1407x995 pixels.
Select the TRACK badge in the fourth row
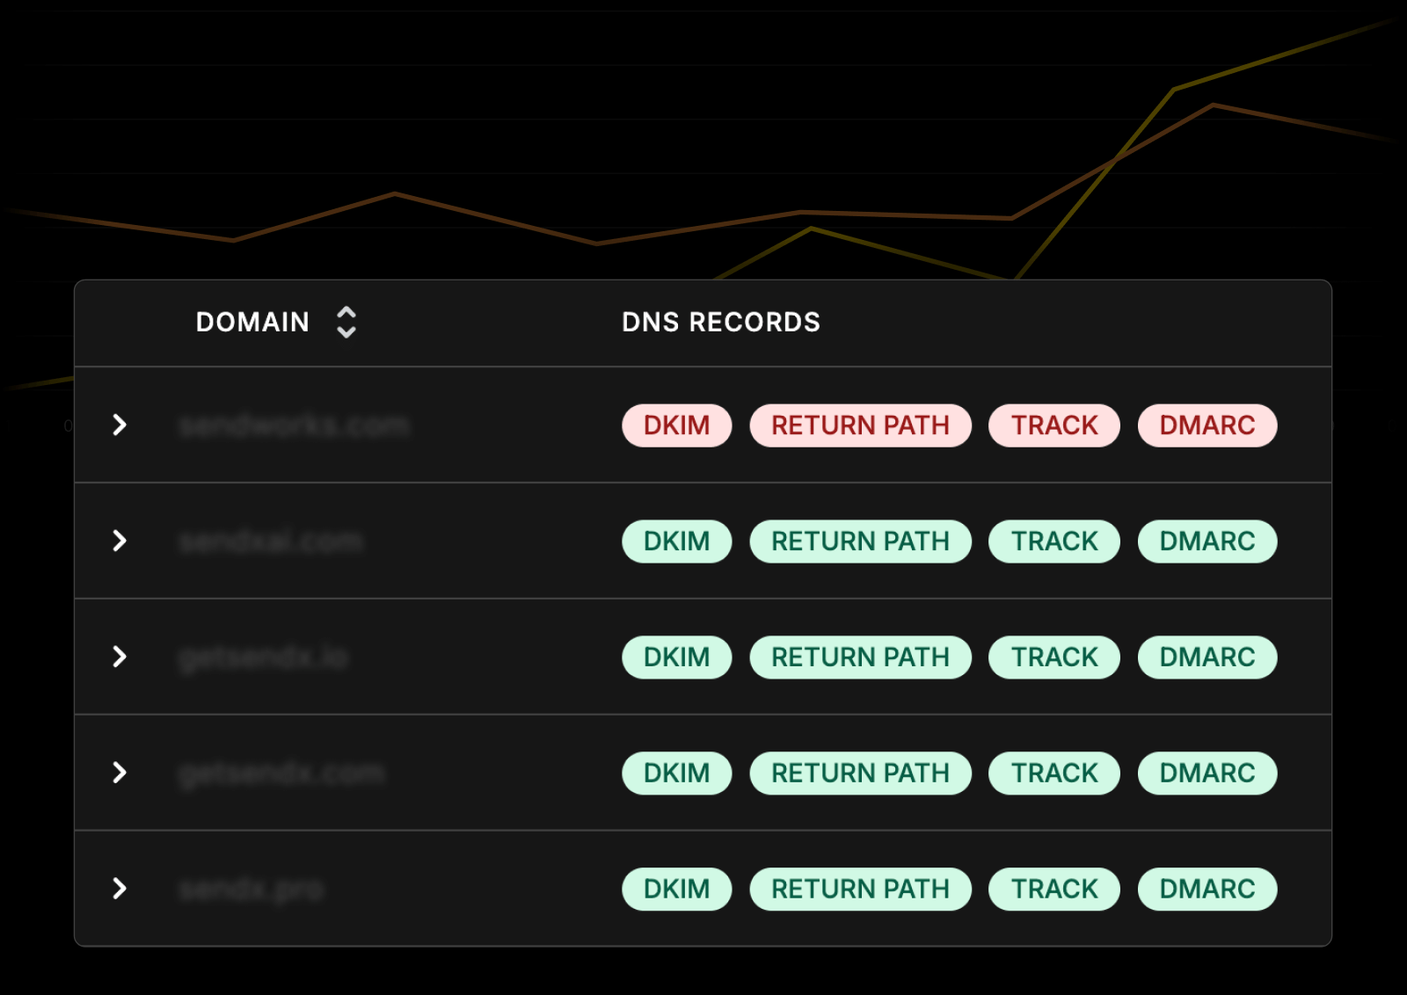1053,773
